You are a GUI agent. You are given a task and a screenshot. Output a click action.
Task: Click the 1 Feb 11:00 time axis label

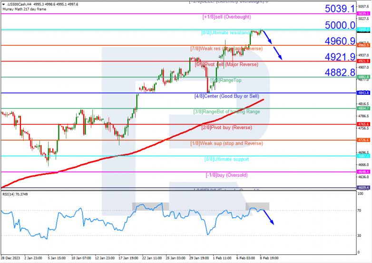pos(222,258)
